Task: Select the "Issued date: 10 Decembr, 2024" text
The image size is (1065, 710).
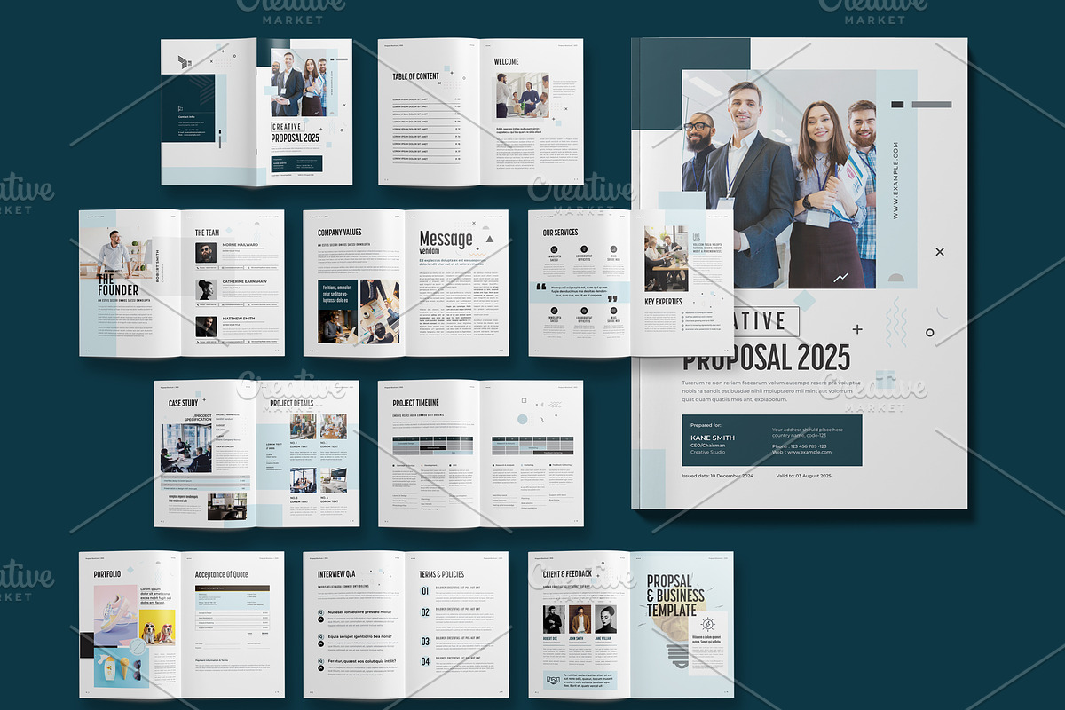Action: tap(717, 477)
